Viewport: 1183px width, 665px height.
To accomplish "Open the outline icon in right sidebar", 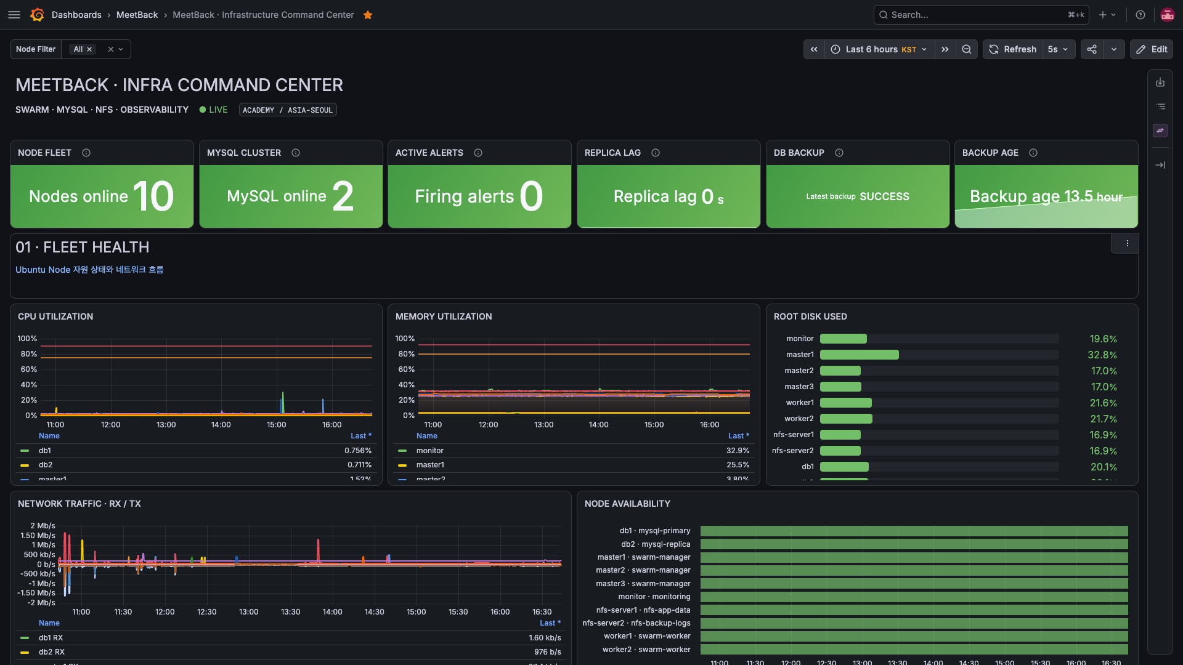I will pyautogui.click(x=1160, y=107).
